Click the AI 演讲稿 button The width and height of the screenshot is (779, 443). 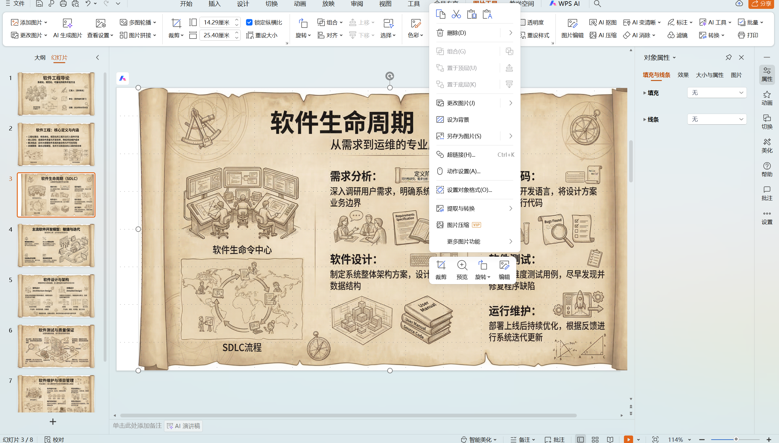[184, 426]
